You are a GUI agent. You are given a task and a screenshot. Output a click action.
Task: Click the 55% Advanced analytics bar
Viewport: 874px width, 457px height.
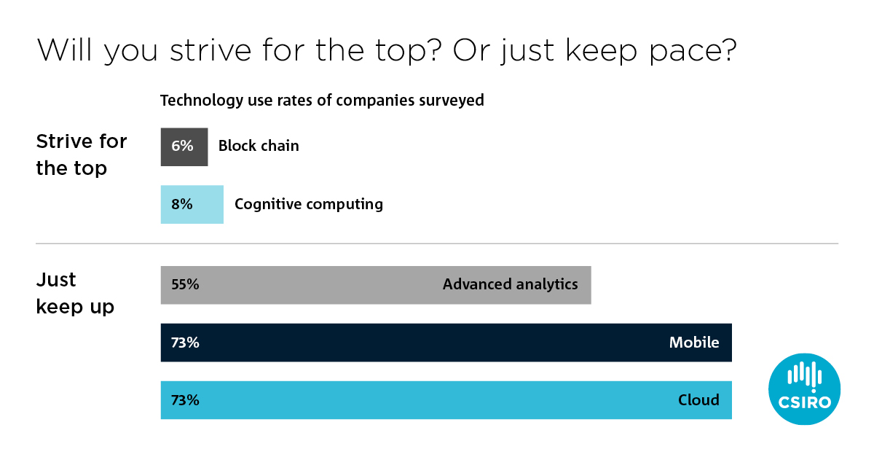pos(376,285)
